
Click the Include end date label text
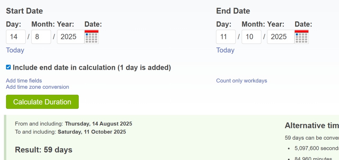(92, 68)
